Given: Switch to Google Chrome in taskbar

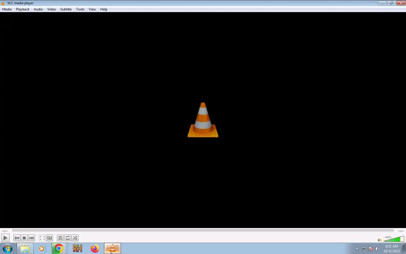Looking at the screenshot, I should [59, 249].
